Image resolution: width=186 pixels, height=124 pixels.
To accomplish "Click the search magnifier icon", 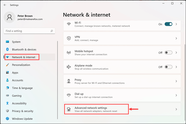I will click(52, 31).
